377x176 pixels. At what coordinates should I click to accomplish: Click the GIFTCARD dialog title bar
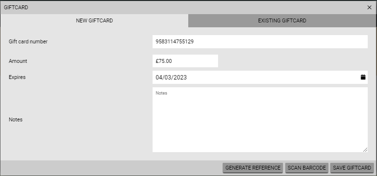(x=183, y=7)
